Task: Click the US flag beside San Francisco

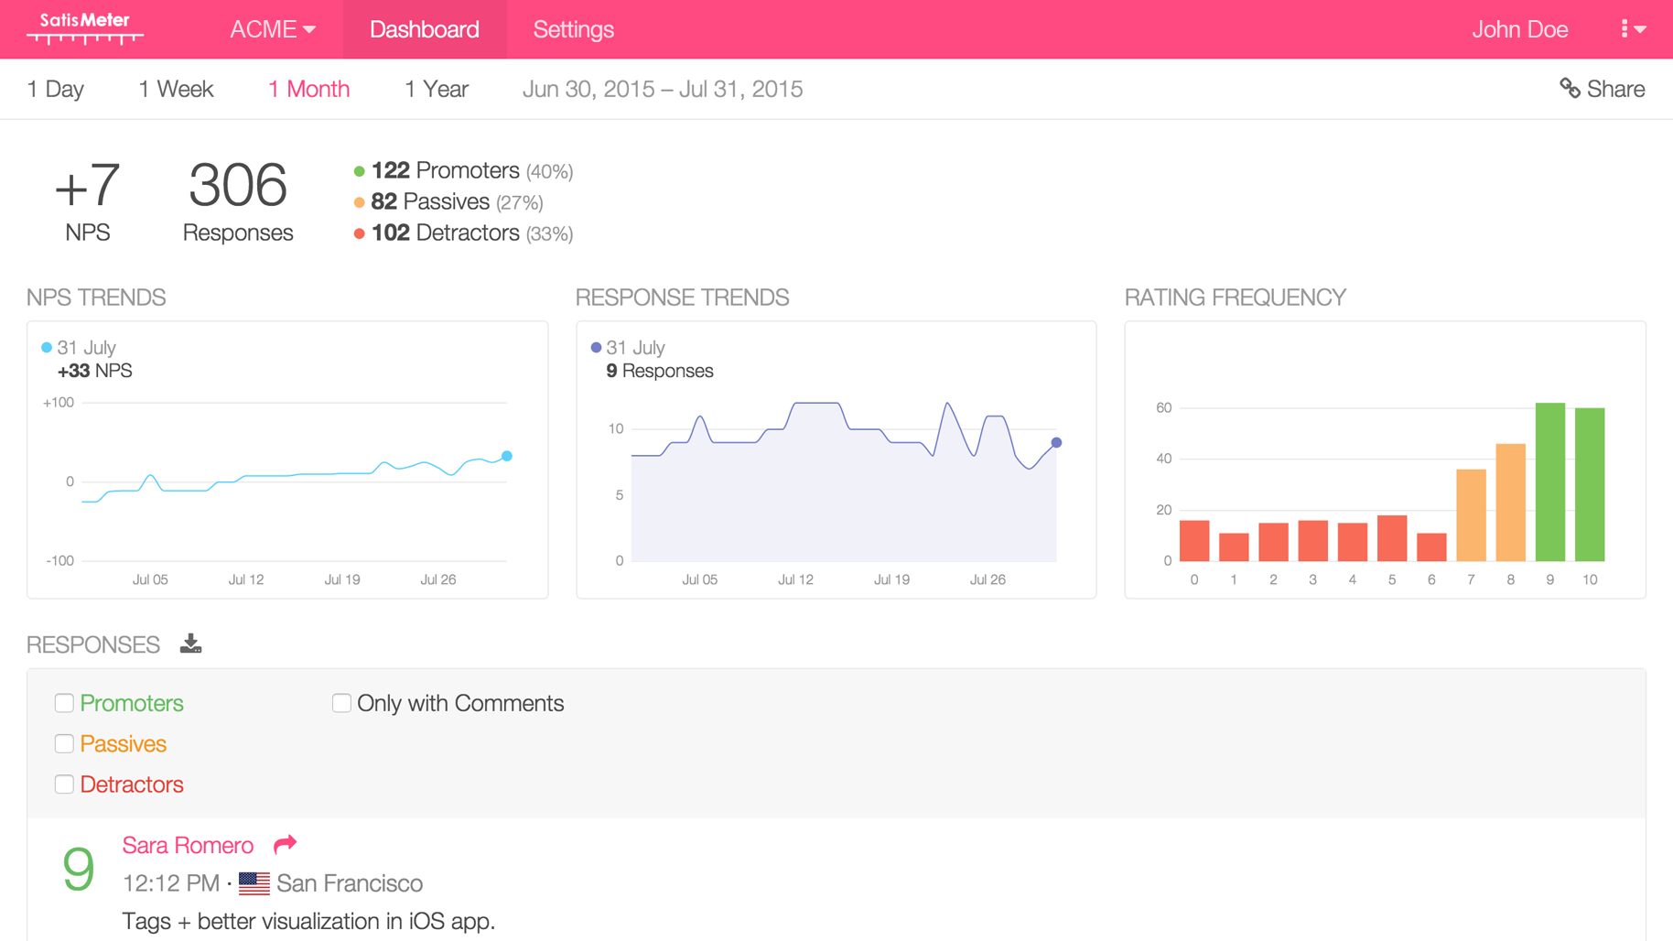Action: click(254, 882)
